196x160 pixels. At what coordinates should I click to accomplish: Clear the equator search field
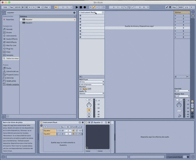74,13
